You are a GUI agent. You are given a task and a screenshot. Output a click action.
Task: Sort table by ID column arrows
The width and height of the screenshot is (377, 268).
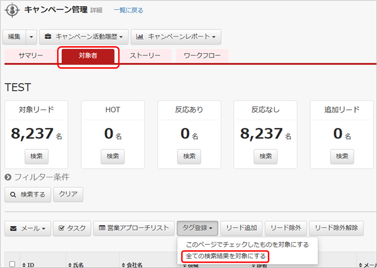(25, 265)
